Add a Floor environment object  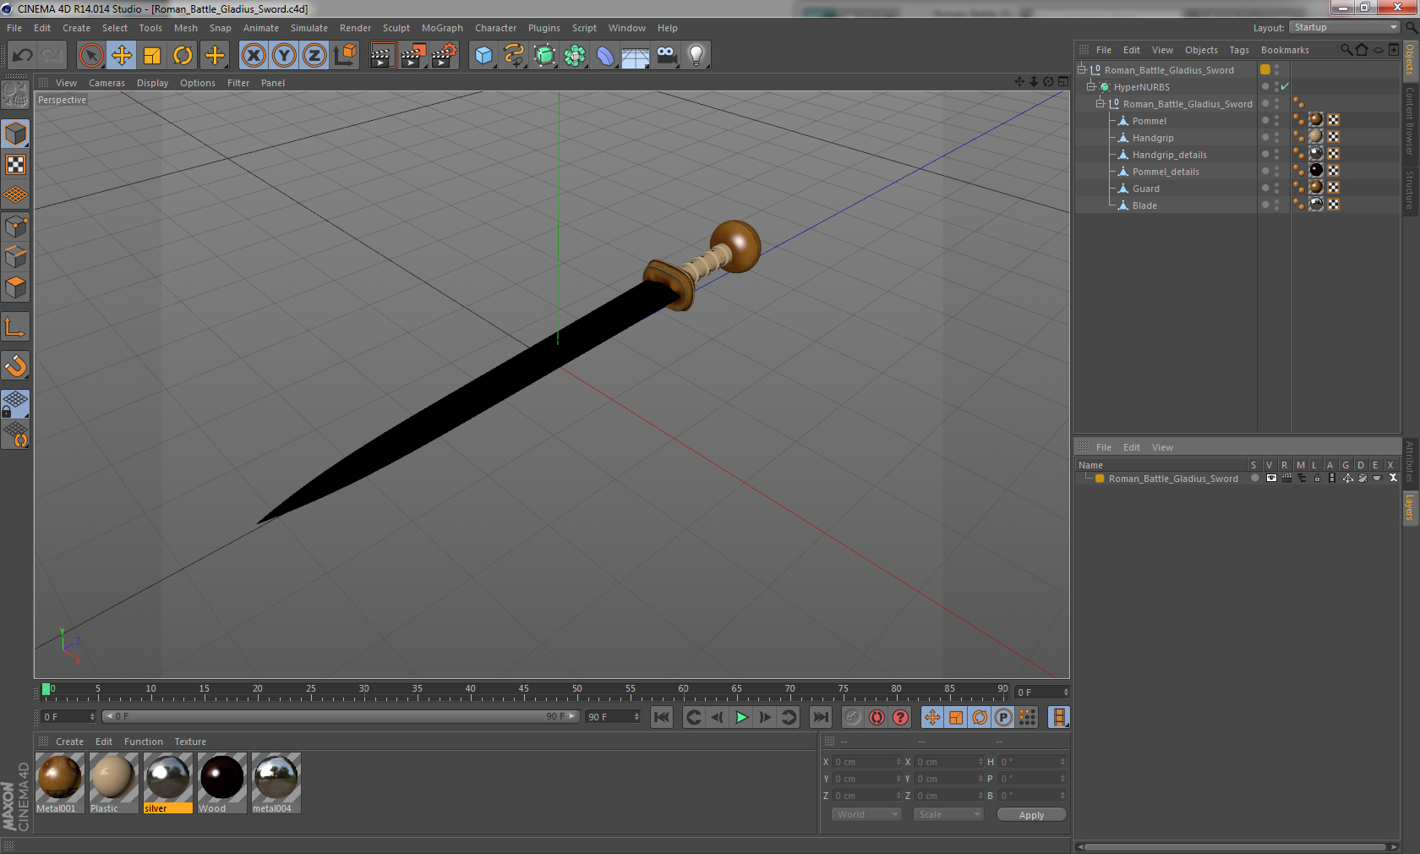(x=636, y=56)
